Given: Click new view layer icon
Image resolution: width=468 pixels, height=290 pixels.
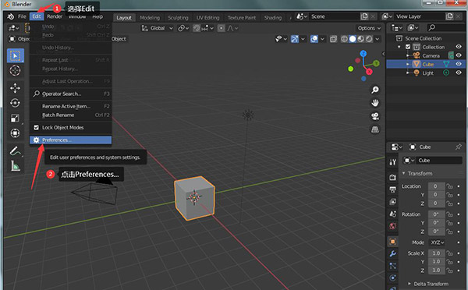Looking at the screenshot, I should coord(449,16).
